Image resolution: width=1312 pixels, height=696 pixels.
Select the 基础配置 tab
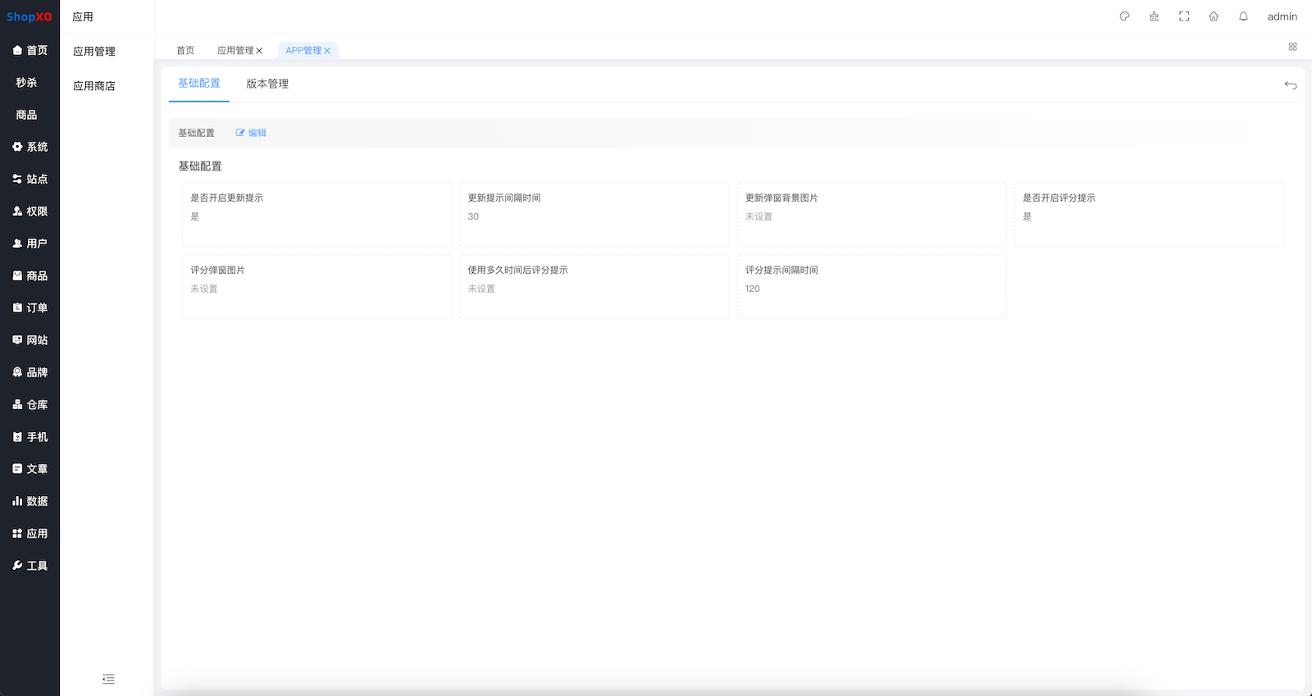pos(199,84)
